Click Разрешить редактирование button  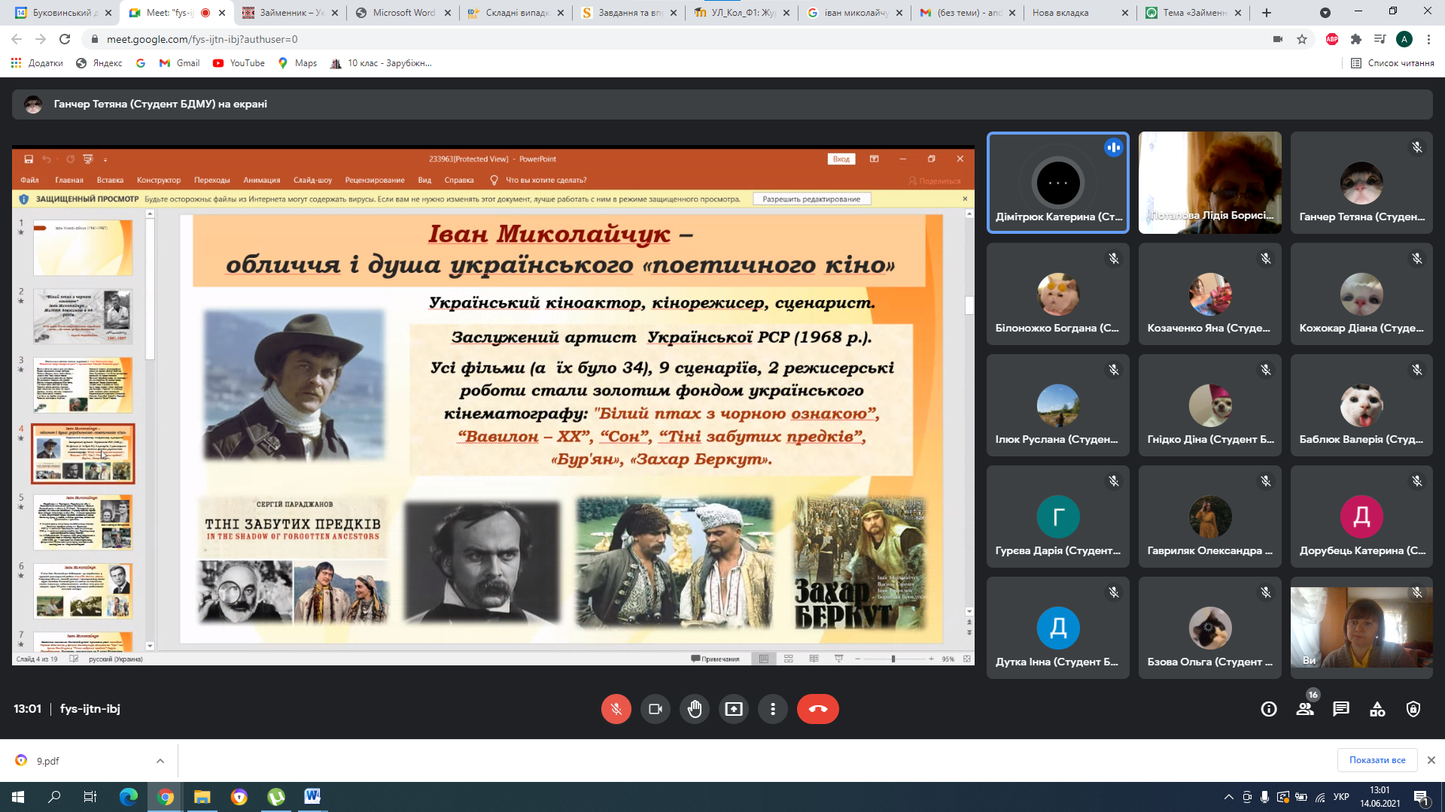[811, 199]
